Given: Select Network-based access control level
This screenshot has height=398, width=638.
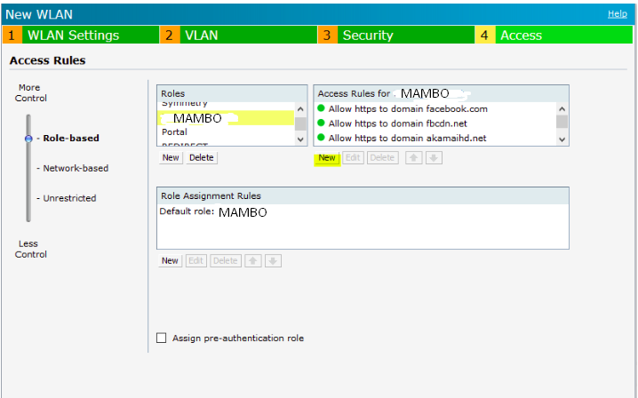Looking at the screenshot, I should point(76,168).
